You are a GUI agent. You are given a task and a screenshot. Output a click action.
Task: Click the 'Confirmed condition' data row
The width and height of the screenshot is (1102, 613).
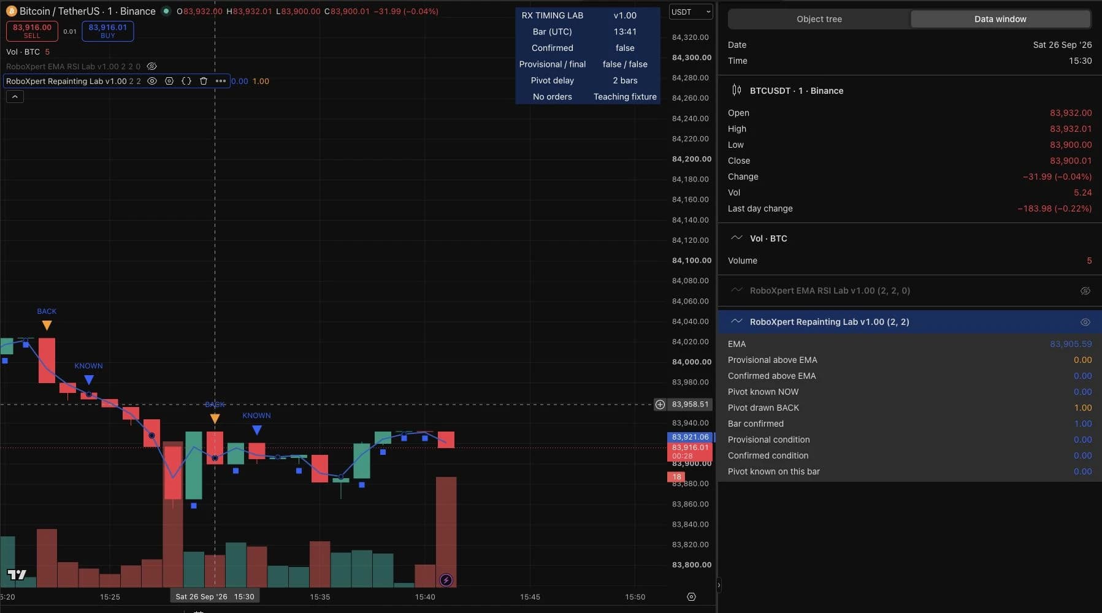pyautogui.click(x=909, y=455)
